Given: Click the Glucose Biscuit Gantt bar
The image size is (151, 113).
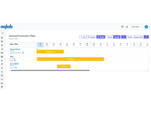Looking at the screenshot, I should pyautogui.click(x=50, y=52).
